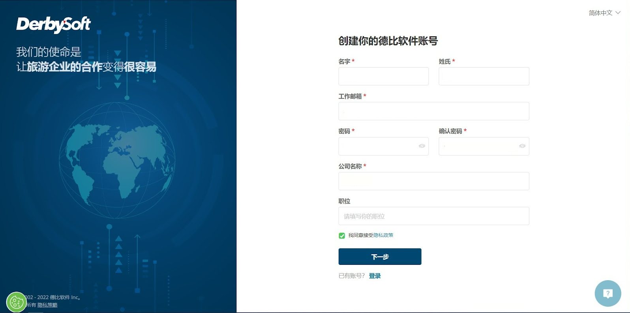Click the slogan 让旅游企业的合作变得很容易
630x313 pixels.
(86, 67)
